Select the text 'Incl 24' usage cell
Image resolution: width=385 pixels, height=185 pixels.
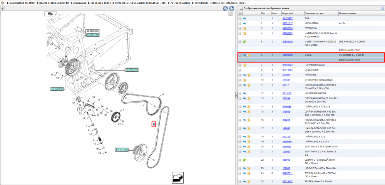click(x=342, y=24)
